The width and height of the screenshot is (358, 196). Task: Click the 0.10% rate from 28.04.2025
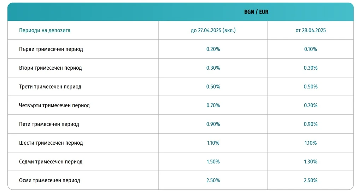tap(311, 49)
